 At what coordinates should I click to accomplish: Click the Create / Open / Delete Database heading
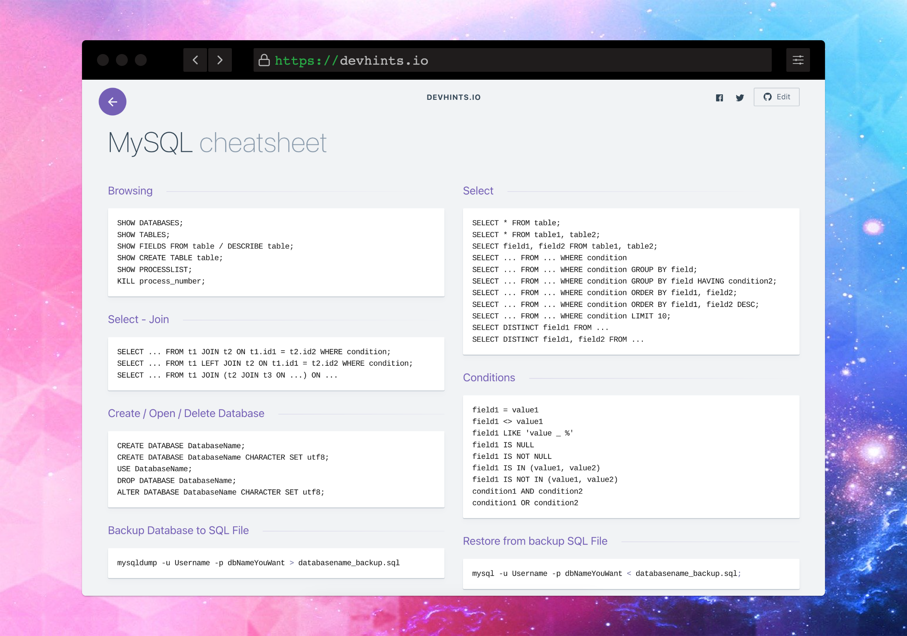[186, 413]
